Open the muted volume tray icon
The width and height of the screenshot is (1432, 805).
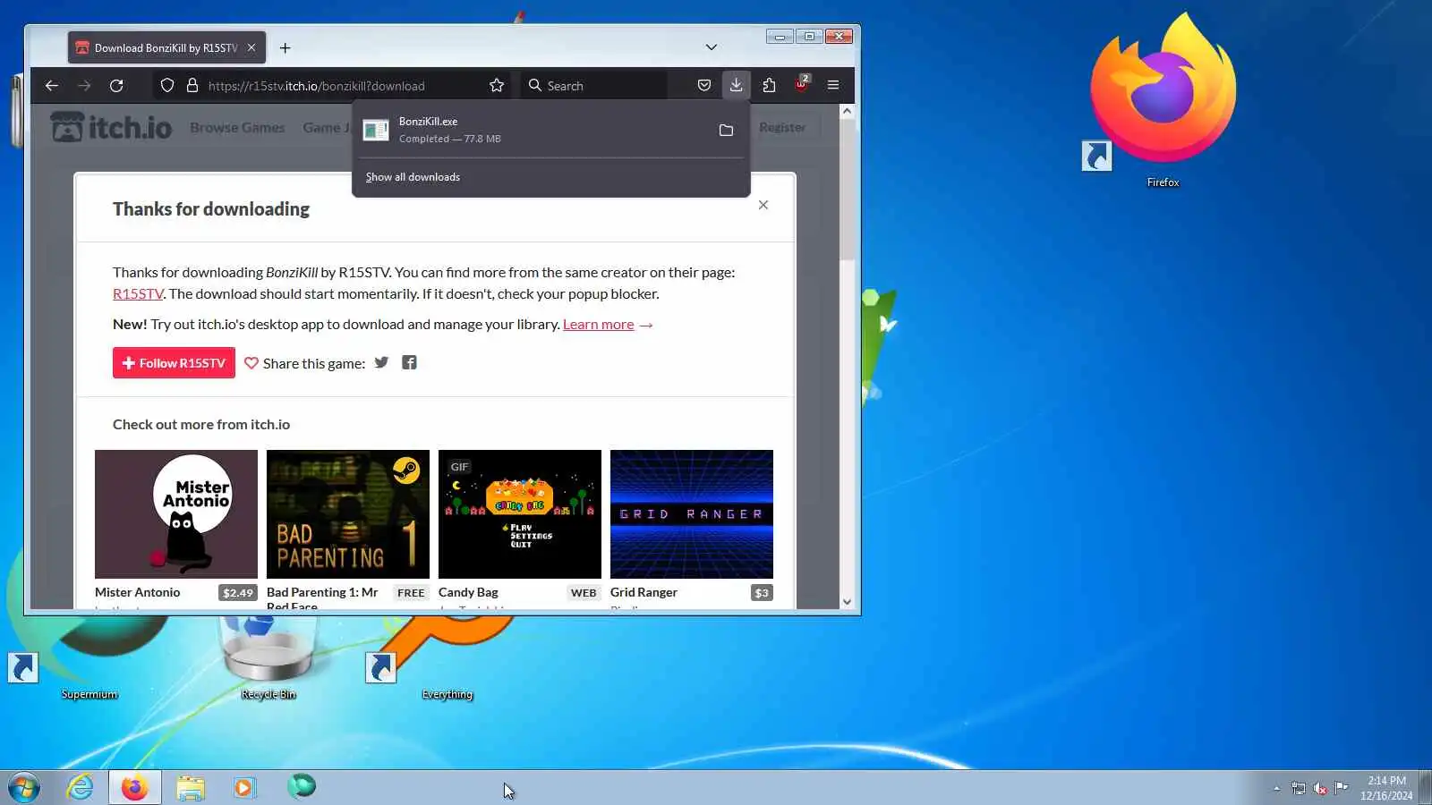(x=1320, y=788)
